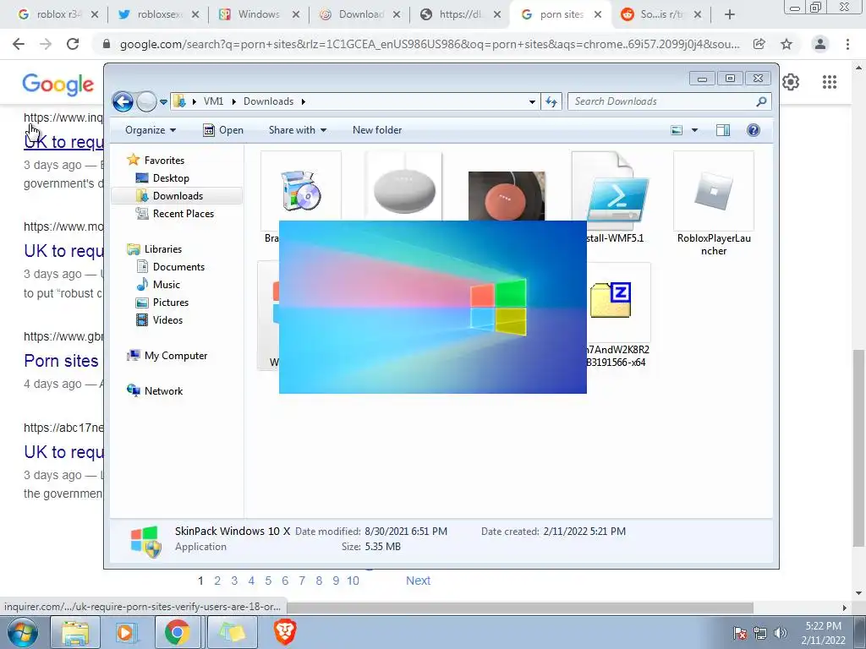The height and width of the screenshot is (649, 866).
Task: Click the Windows Start orb
Action: tap(23, 632)
